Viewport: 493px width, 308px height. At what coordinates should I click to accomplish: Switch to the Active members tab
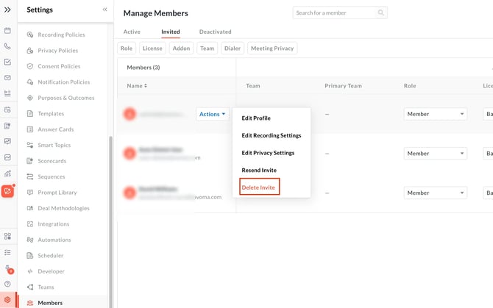(x=132, y=32)
